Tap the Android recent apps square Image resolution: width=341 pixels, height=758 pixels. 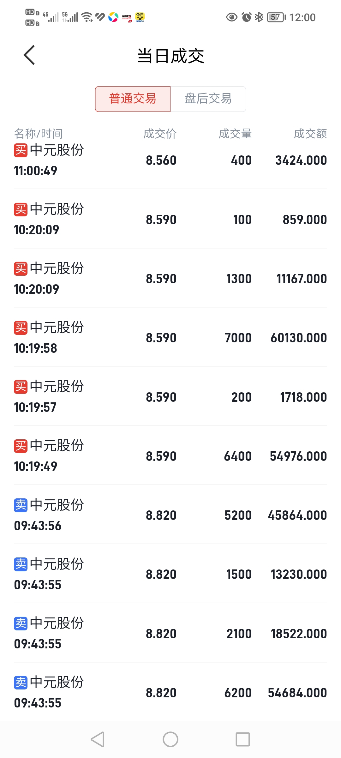[x=243, y=739]
